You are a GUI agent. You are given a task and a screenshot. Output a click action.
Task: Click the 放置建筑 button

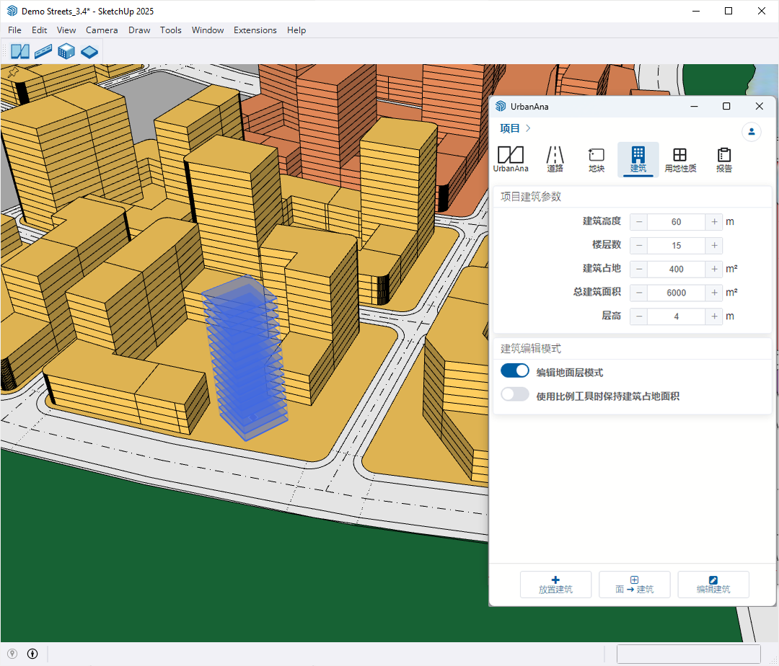click(x=555, y=585)
